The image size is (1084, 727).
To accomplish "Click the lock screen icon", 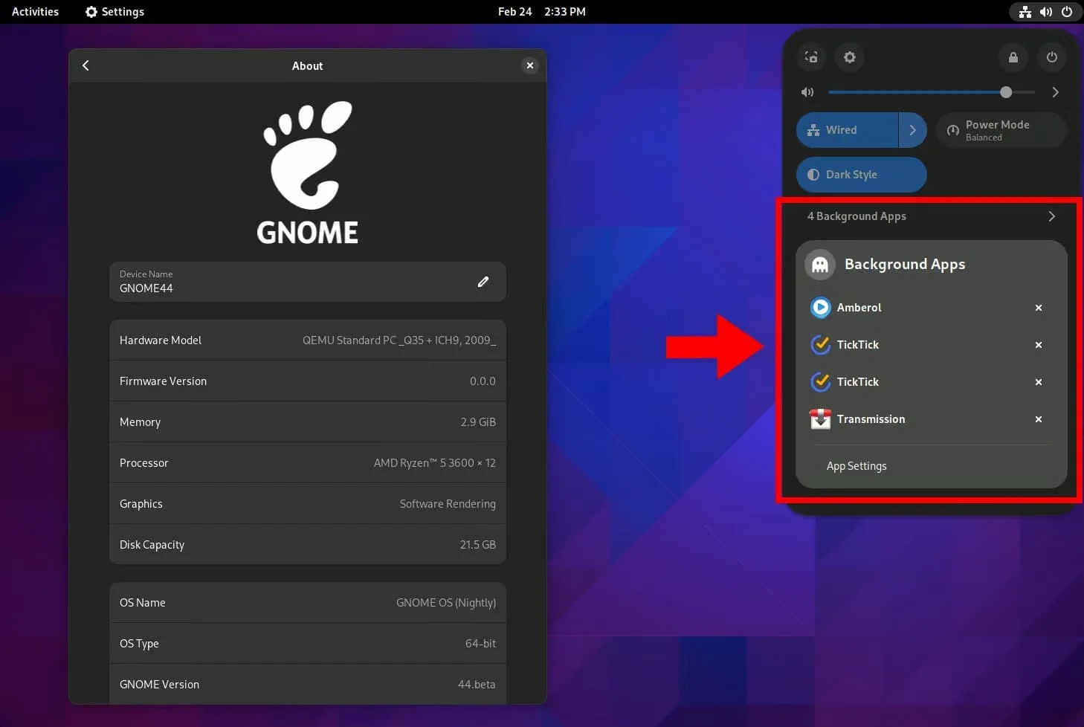I will pos(1013,57).
